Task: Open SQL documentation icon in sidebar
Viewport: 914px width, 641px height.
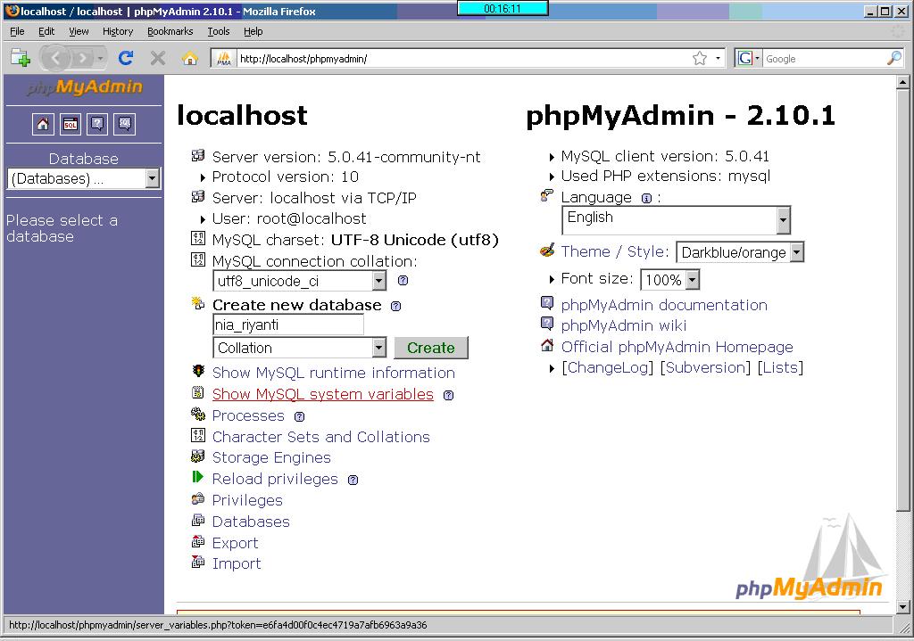Action: 125,124
